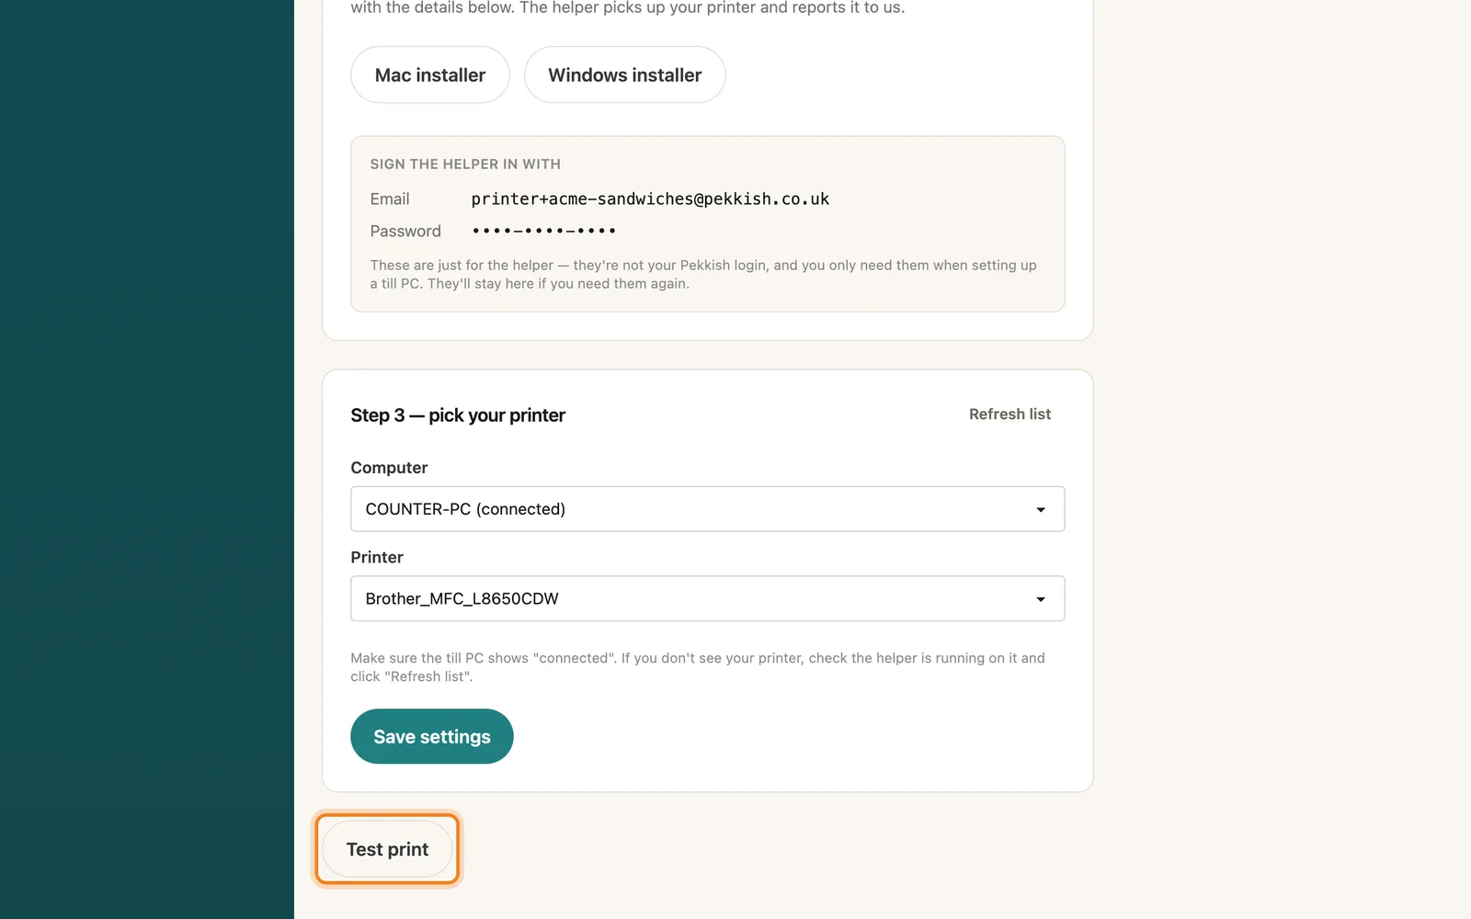Click the Refresh list link

[1009, 414]
